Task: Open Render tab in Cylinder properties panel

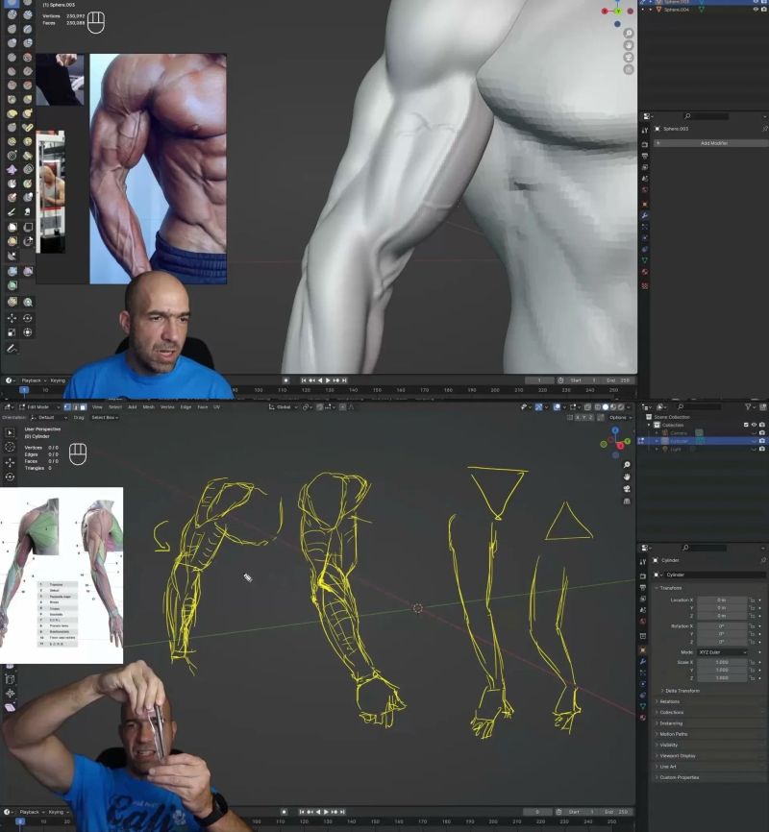Action: [643, 576]
